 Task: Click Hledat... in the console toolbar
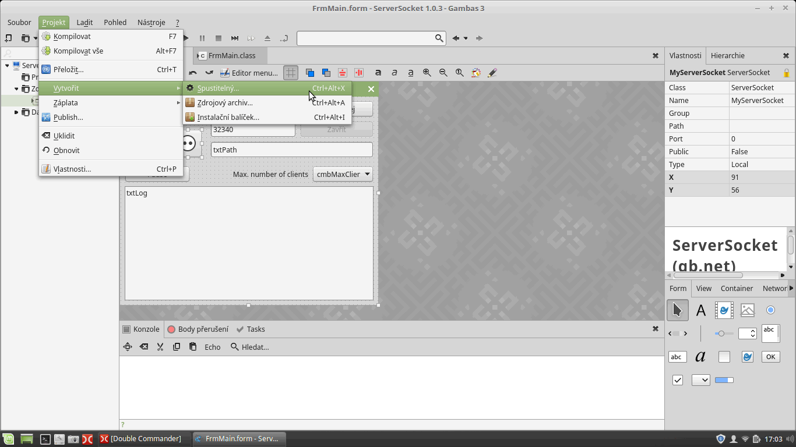[x=250, y=347]
